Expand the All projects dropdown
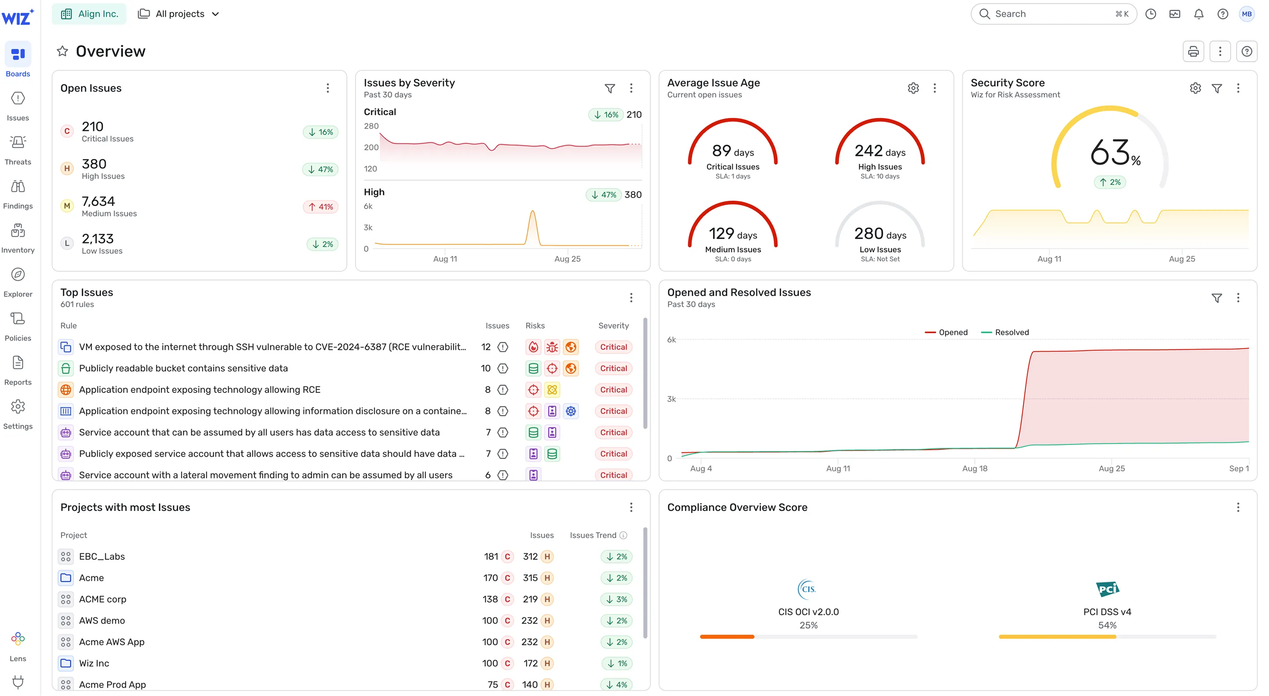The image size is (1269, 696). tap(179, 14)
